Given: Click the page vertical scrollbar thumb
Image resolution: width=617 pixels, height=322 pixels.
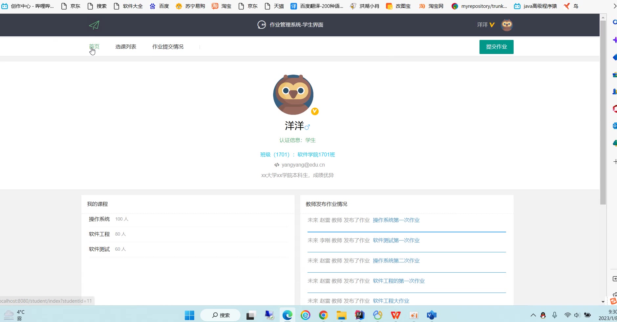Looking at the screenshot, I should pos(603,113).
